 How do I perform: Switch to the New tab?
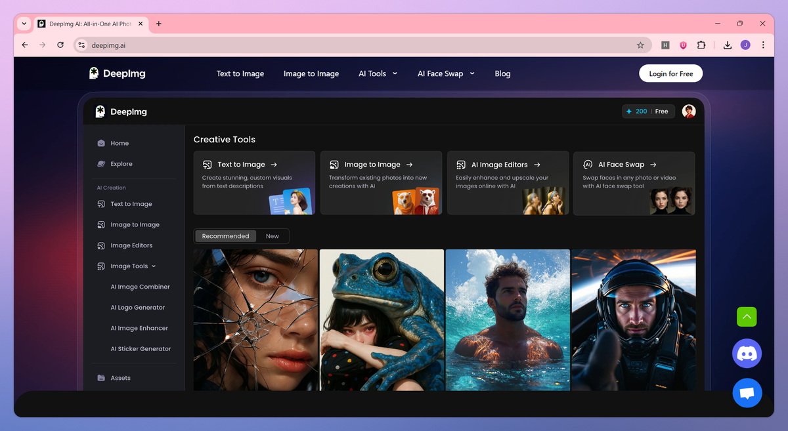pos(273,236)
